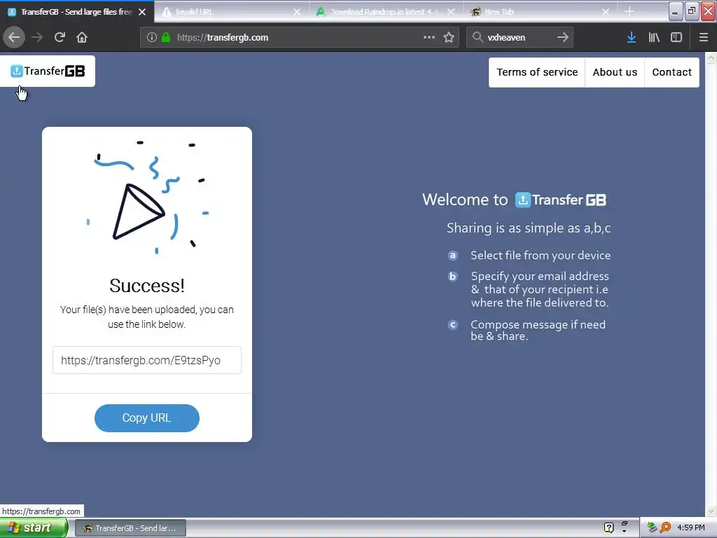
Task: Close the TransferGB tab
Action: pyautogui.click(x=142, y=12)
